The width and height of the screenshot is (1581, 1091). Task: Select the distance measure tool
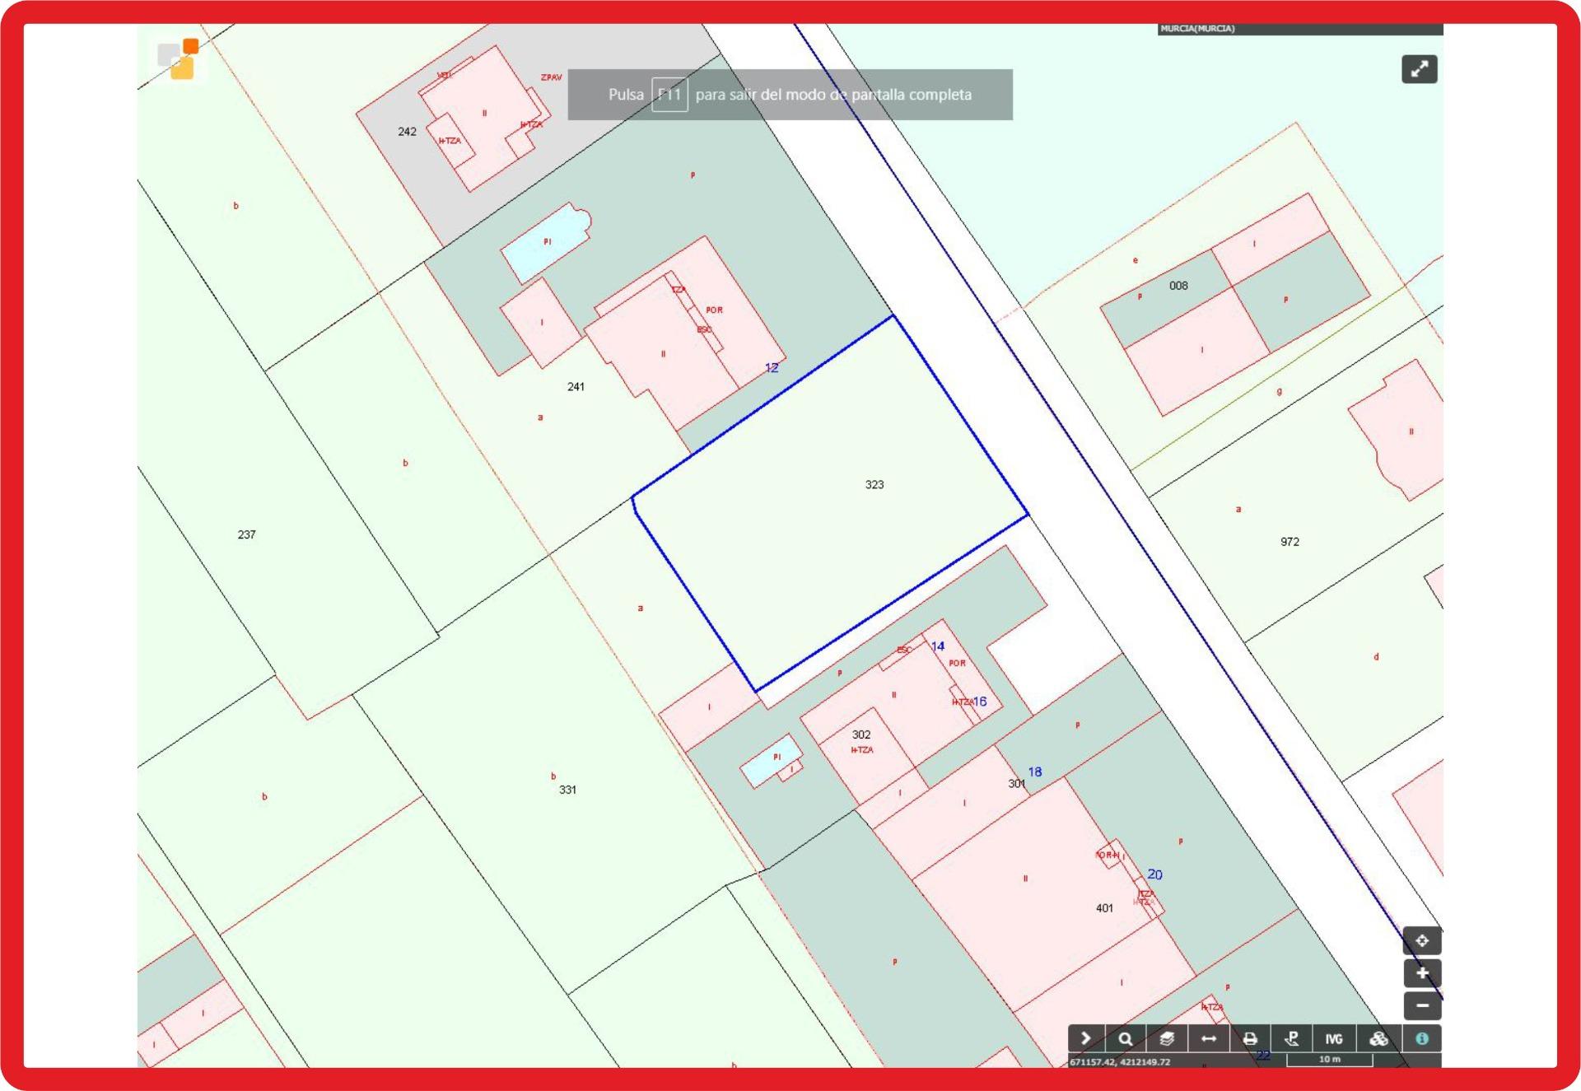[1209, 1038]
